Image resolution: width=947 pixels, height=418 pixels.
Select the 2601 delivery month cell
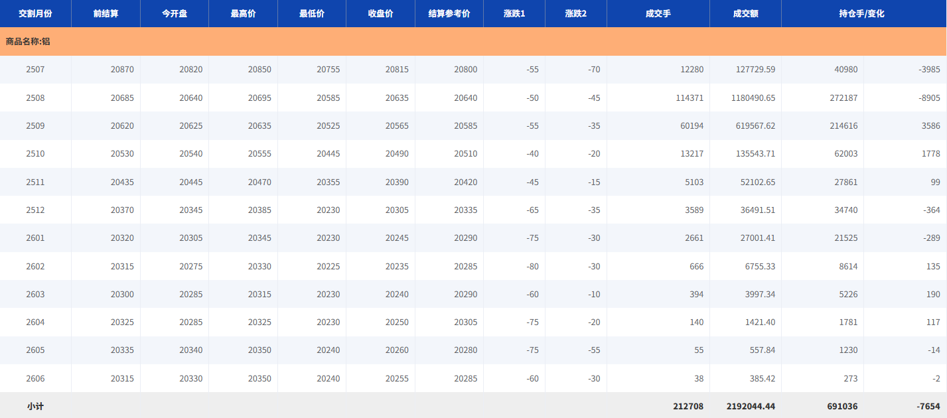pos(35,238)
